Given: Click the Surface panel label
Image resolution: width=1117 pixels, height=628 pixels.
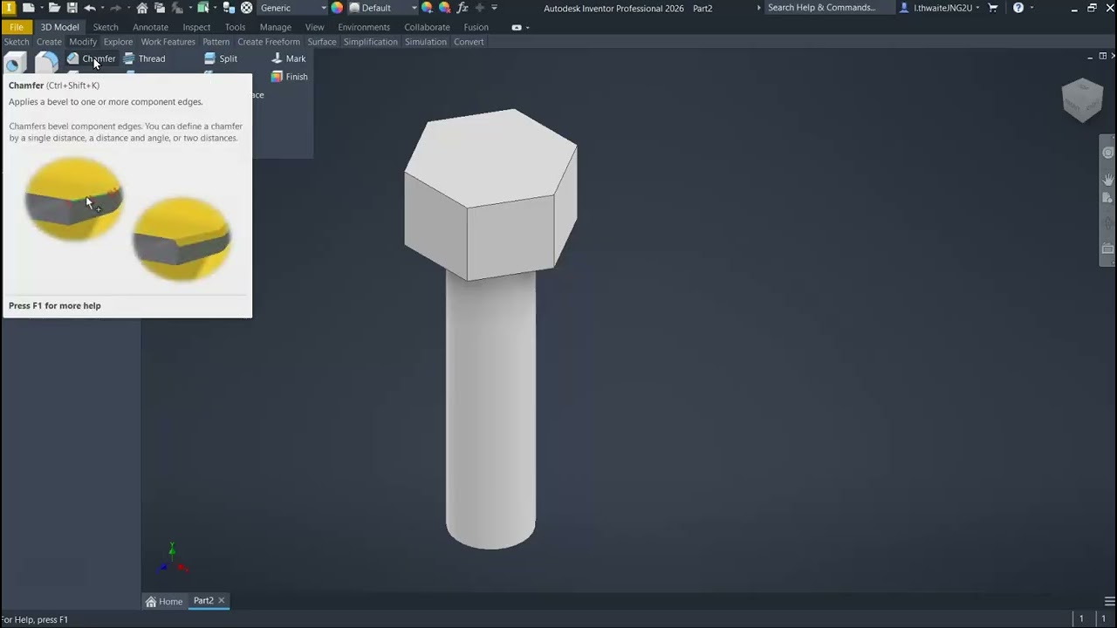Looking at the screenshot, I should [321, 42].
